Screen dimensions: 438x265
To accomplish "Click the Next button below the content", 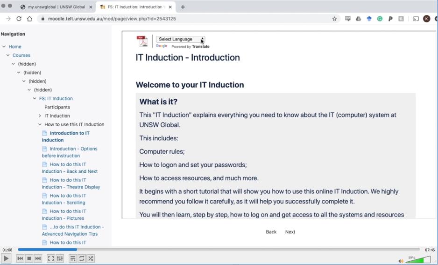I will (290, 232).
